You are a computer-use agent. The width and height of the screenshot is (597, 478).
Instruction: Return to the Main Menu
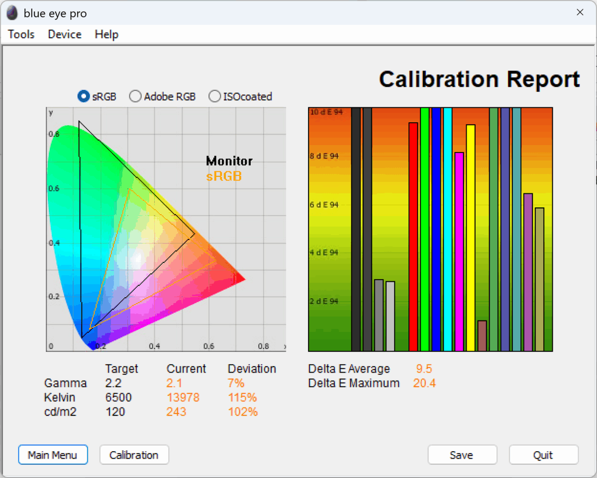(53, 455)
